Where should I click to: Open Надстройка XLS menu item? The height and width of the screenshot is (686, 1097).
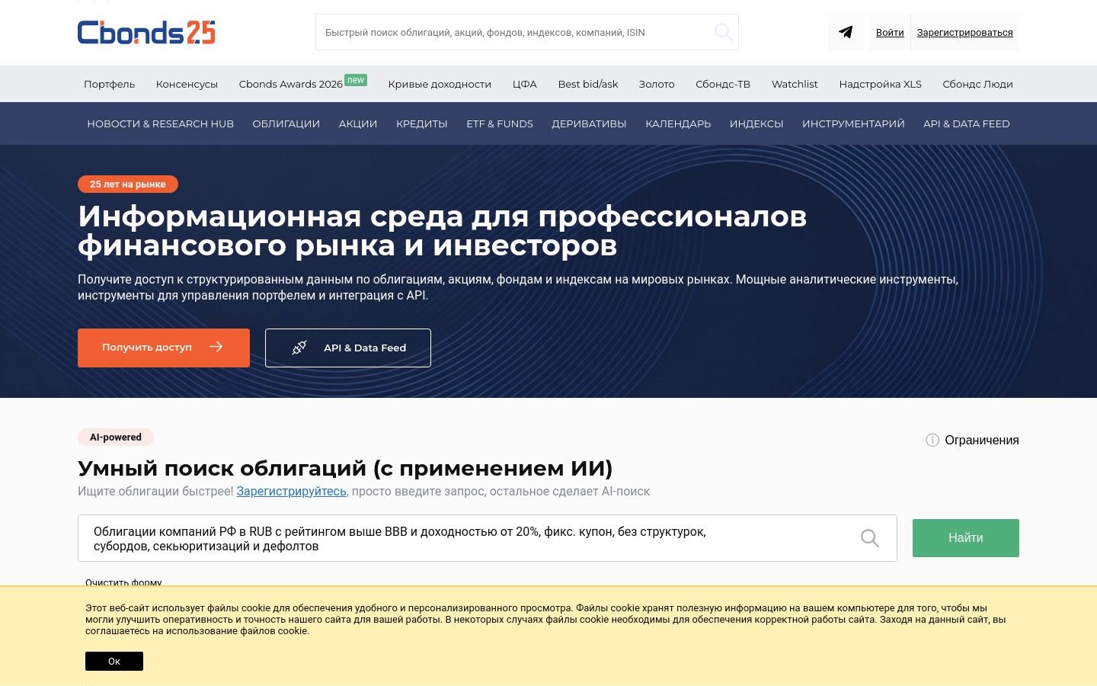(x=880, y=84)
